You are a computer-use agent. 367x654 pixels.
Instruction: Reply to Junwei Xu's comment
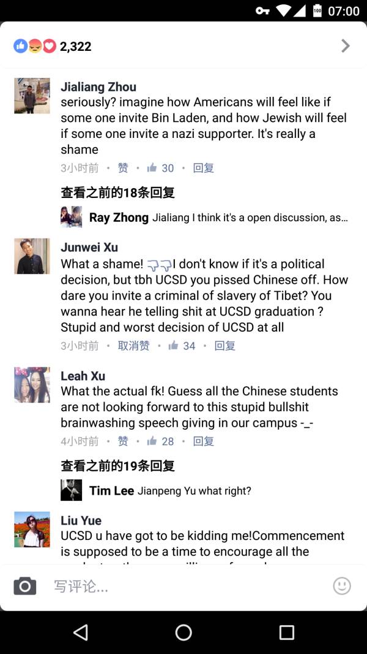[224, 346]
